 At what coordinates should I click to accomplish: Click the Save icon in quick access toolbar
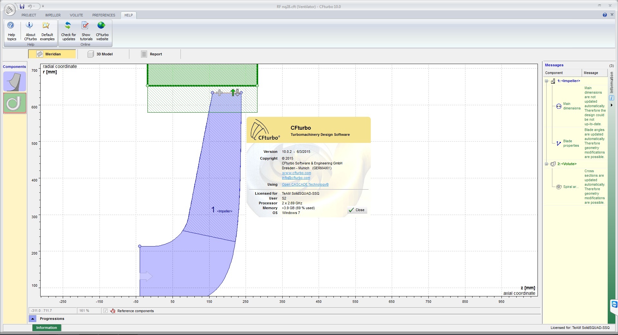[22, 6]
